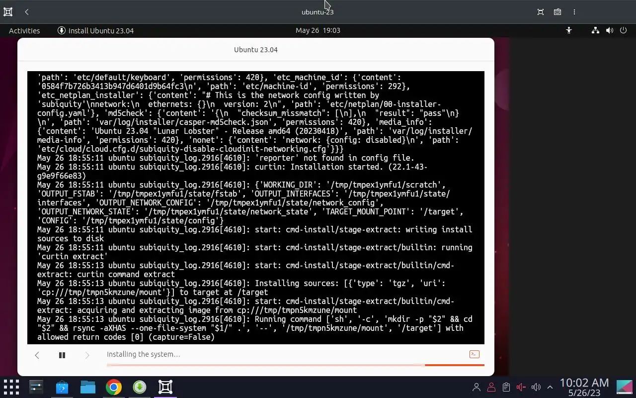Screen dimensions: 636x398
Task: Switch the ubuntu-23 VM to fullscreen
Action: click(x=541, y=12)
